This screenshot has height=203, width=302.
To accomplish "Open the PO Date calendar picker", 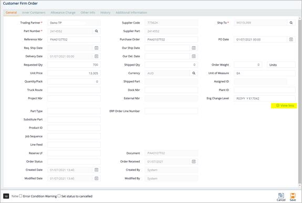I will coord(291,39).
